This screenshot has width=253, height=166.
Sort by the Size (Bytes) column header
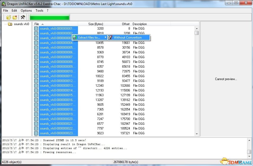pyautogui.click(x=91, y=24)
